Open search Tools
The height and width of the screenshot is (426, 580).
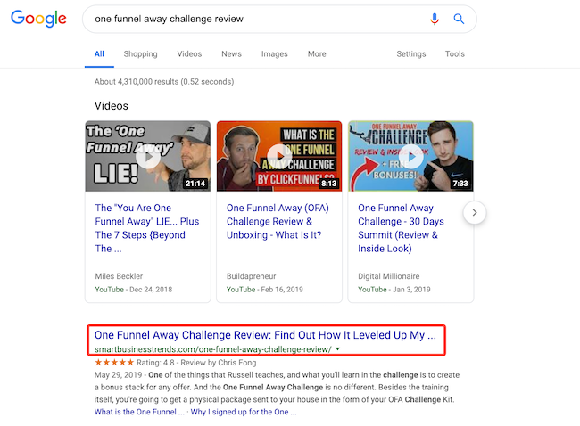tap(455, 54)
